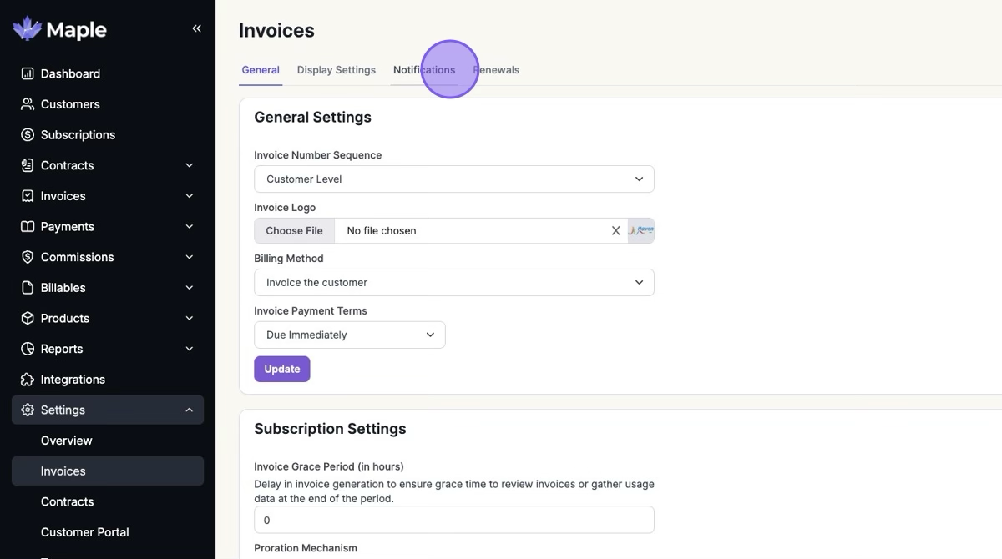
Task: Click the Reports pie chart icon
Action: pyautogui.click(x=28, y=349)
